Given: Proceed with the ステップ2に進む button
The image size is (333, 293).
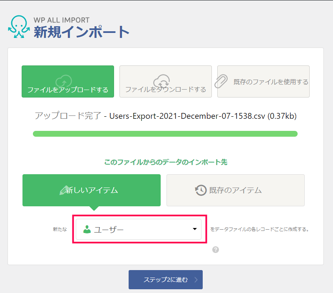Looking at the screenshot, I should [166, 280].
